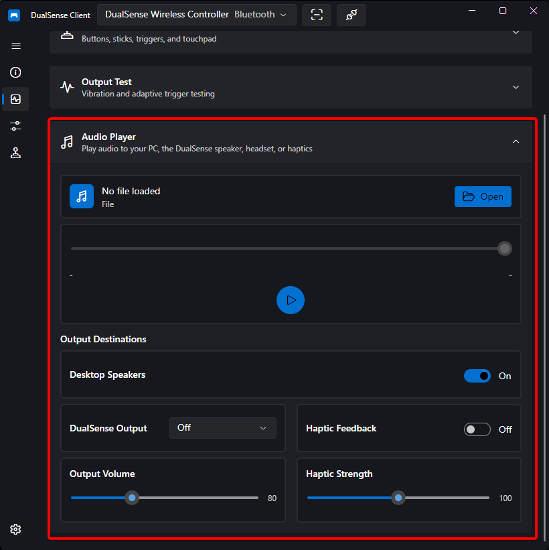Click the 'No file loaded' text
This screenshot has width=549, height=550.
[x=131, y=191]
